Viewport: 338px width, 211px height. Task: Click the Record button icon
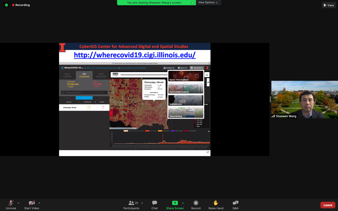tap(196, 203)
